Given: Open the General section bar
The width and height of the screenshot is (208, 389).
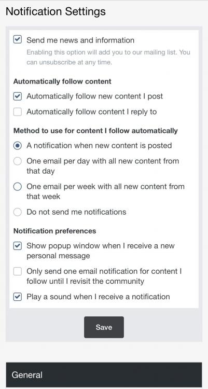Looking at the screenshot, I should tap(104, 375).
